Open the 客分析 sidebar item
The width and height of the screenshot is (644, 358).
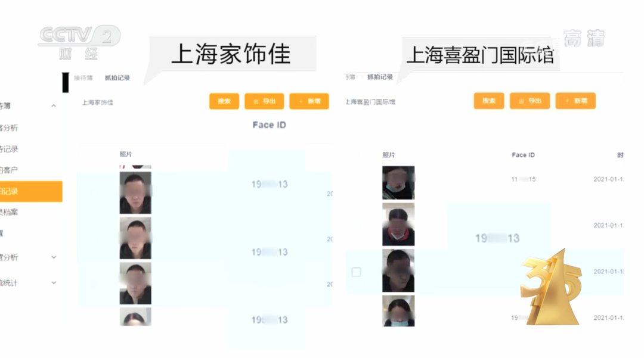(9, 128)
